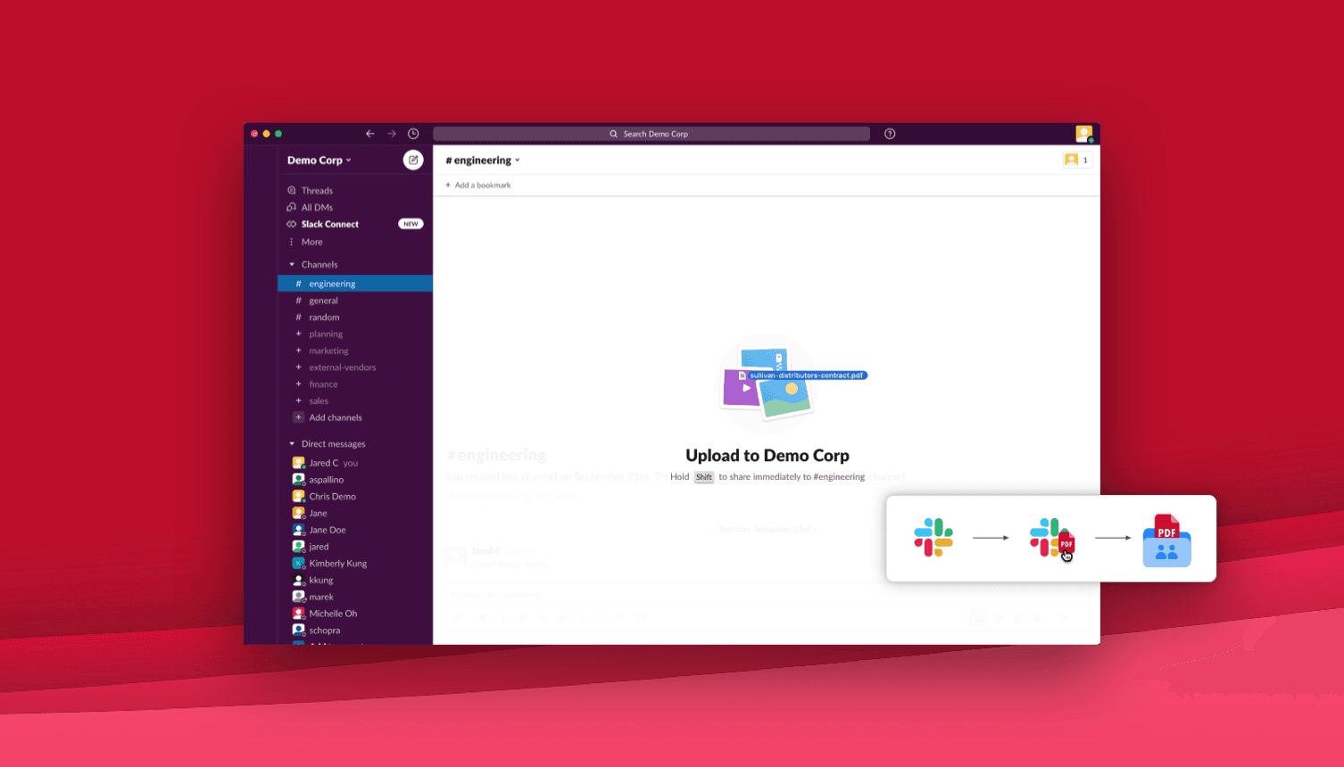
Task: Click Add a bookmark
Action: pyautogui.click(x=477, y=185)
